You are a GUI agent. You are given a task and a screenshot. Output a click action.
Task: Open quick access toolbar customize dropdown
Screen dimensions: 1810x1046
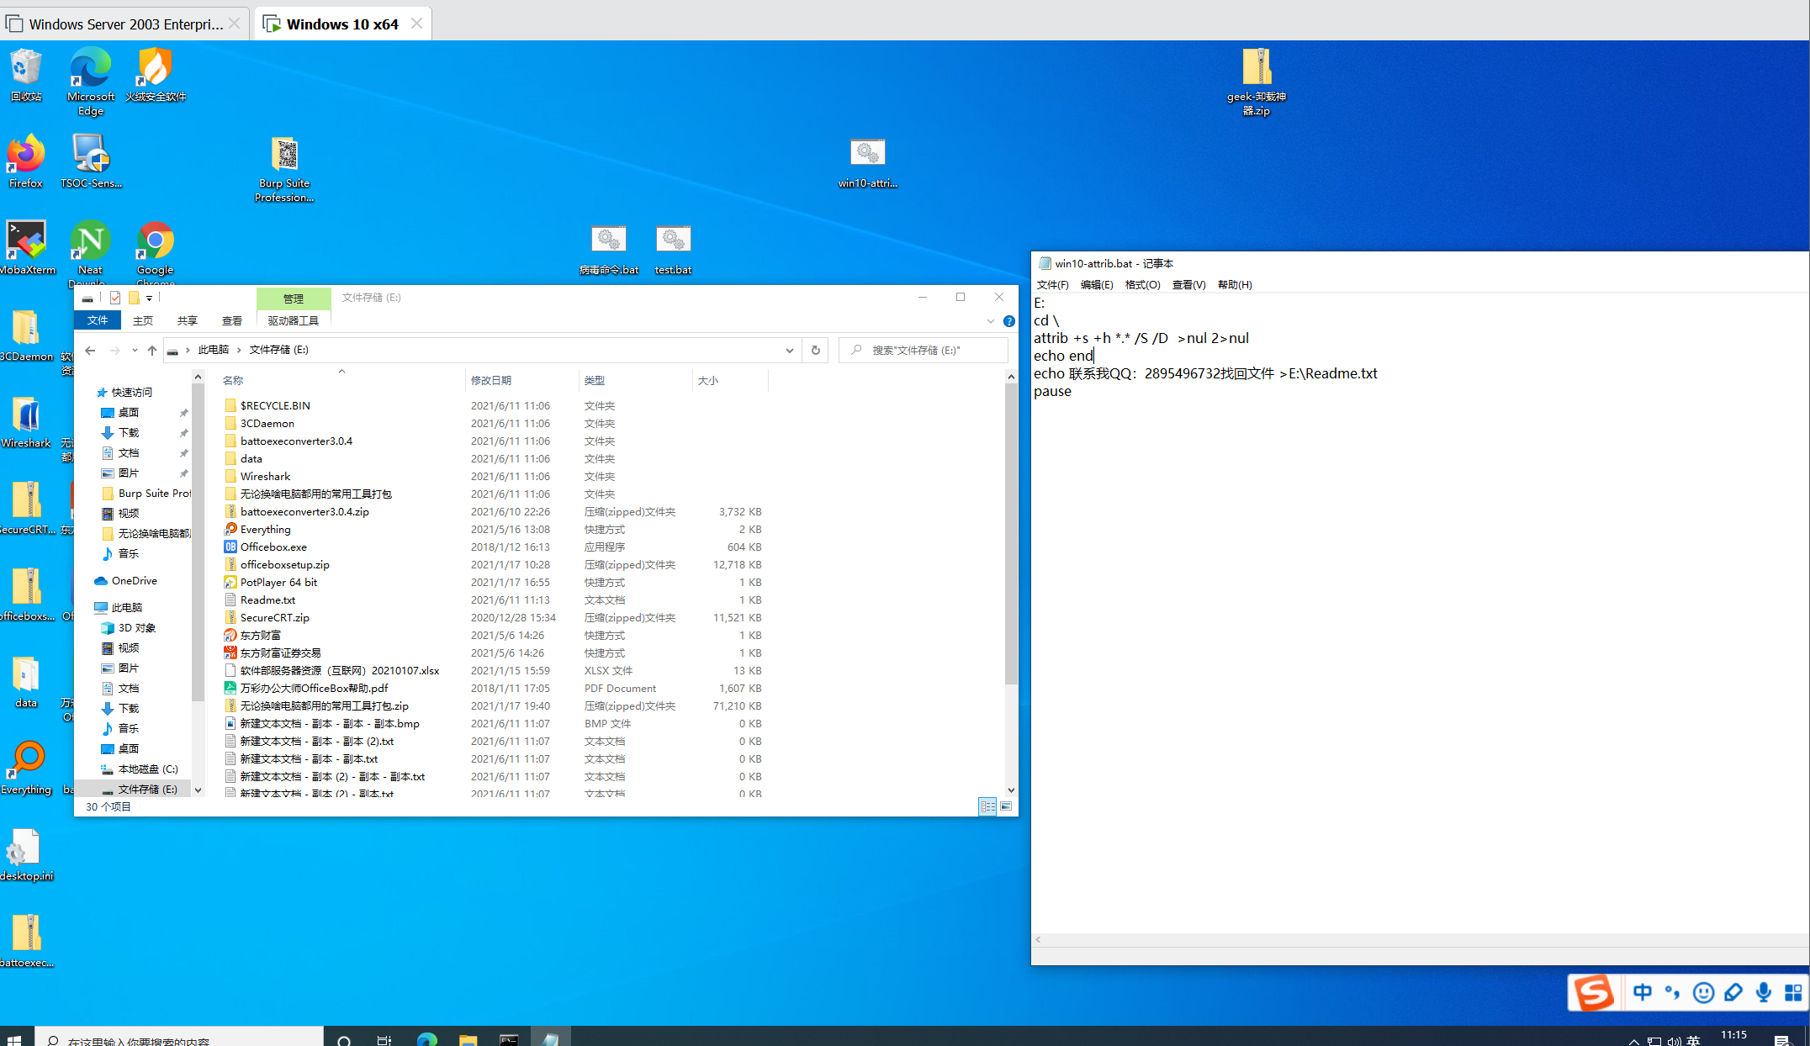pyautogui.click(x=149, y=298)
